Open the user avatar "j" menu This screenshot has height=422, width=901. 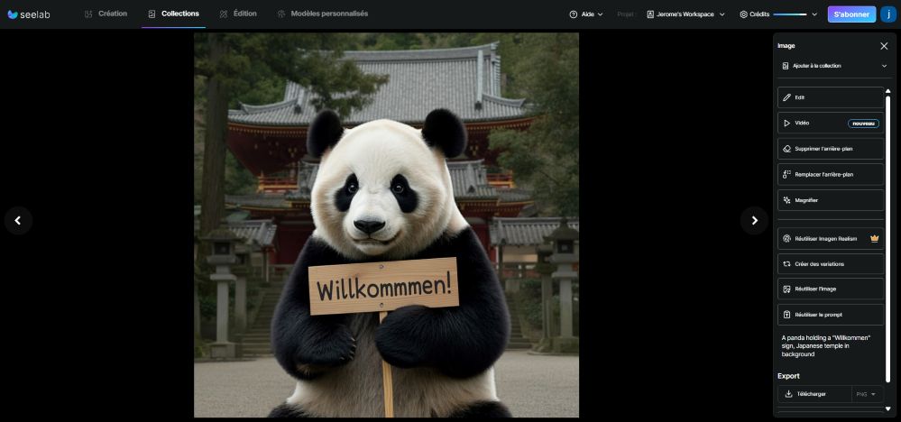point(888,14)
